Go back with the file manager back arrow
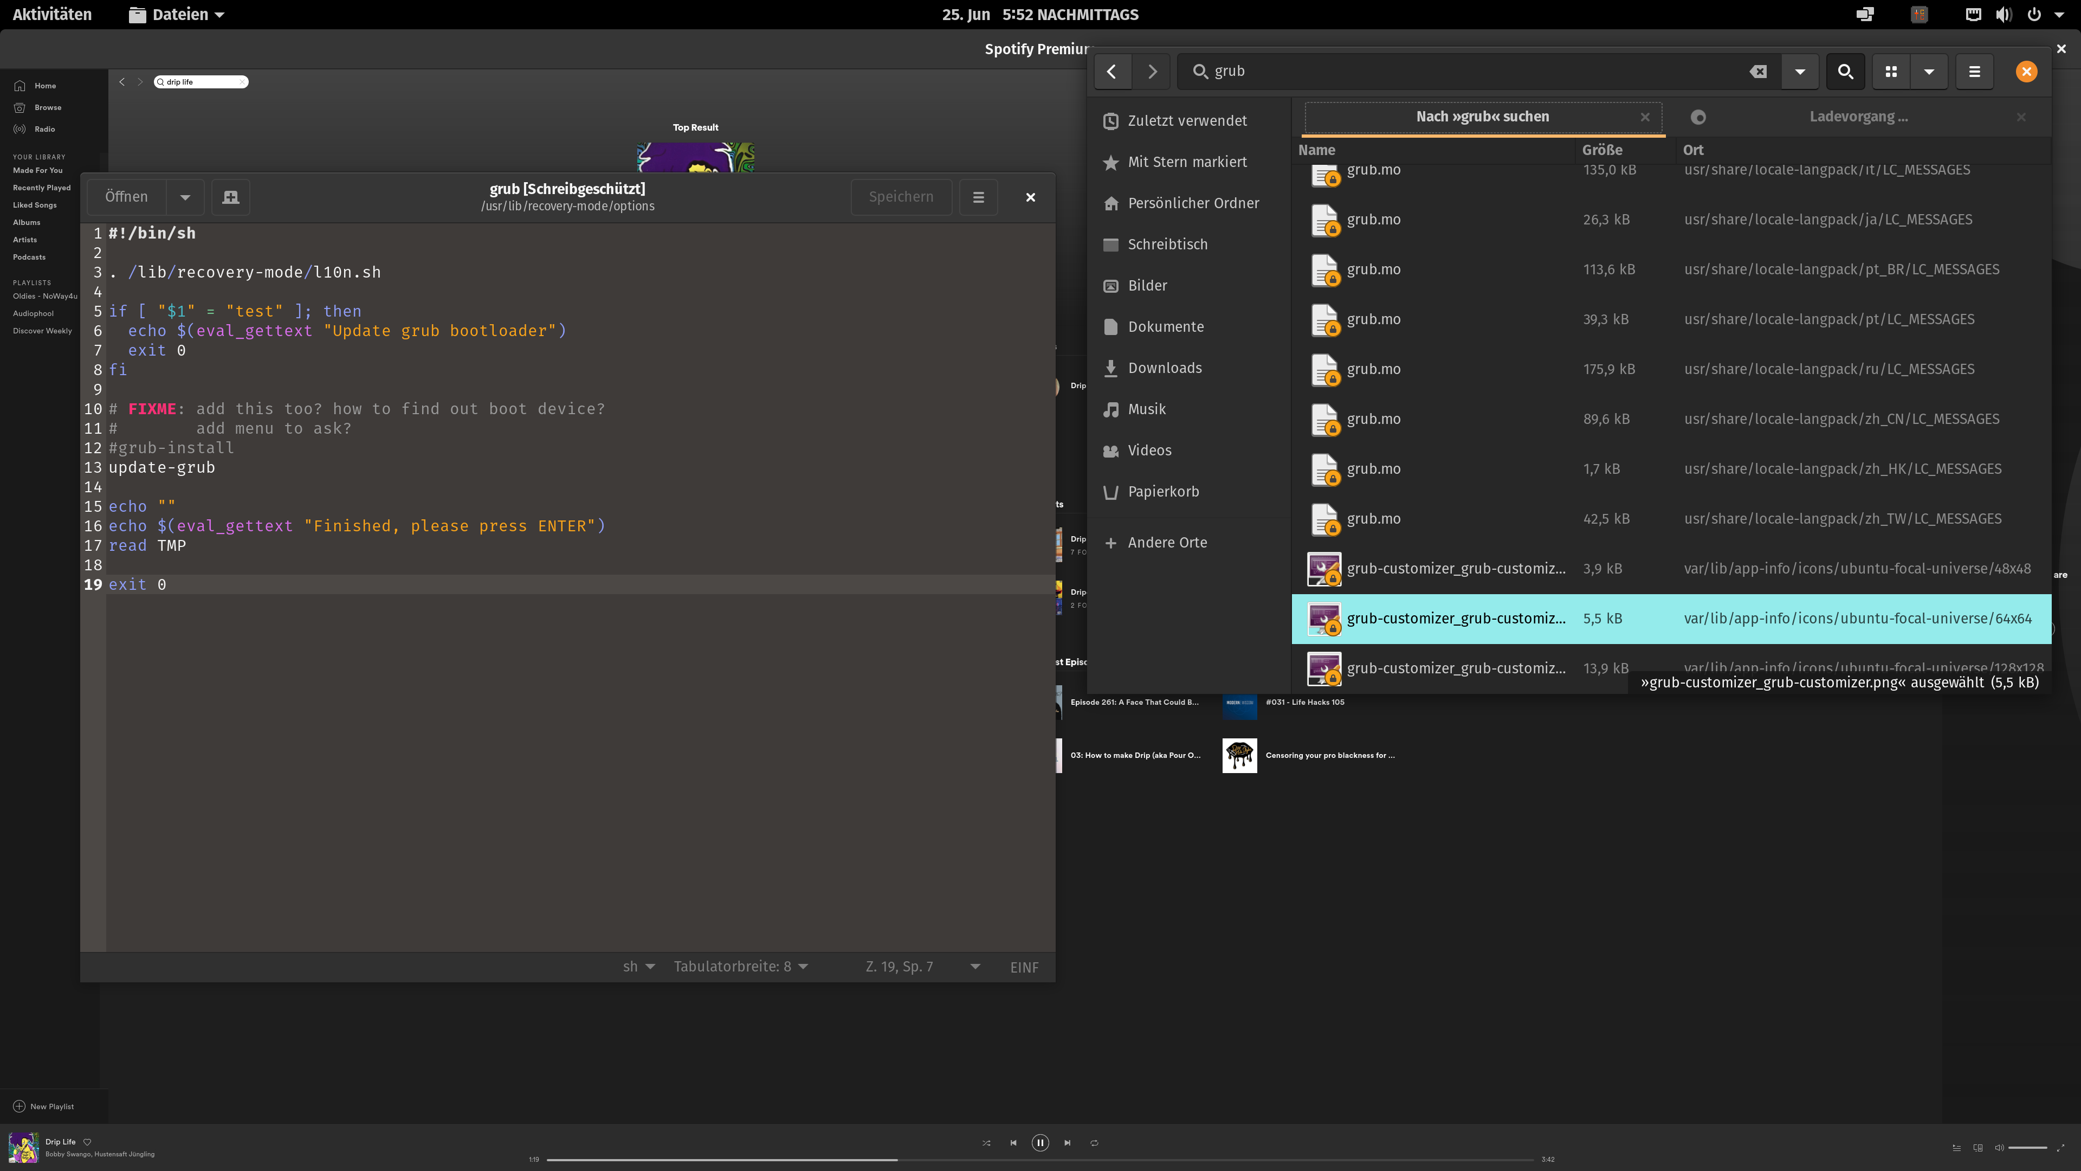 pos(1111,71)
